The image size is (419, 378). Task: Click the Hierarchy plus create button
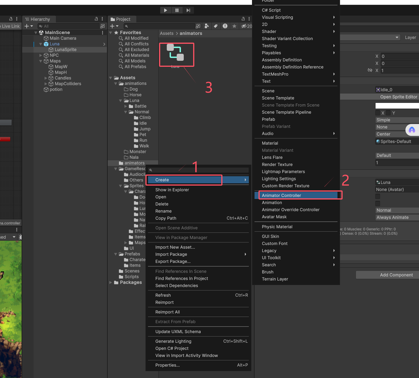(x=29, y=26)
